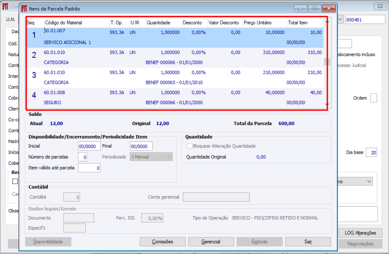Click the grid's vertical scrollbar thumb
Image resolution: width=389 pixels, height=254 pixels.
pos(327,62)
